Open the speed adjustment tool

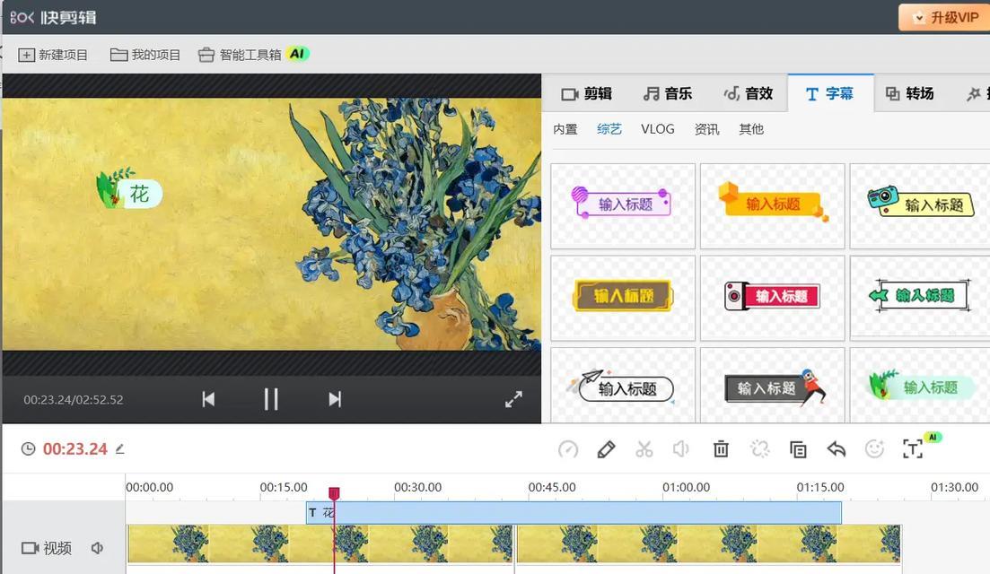(x=568, y=449)
